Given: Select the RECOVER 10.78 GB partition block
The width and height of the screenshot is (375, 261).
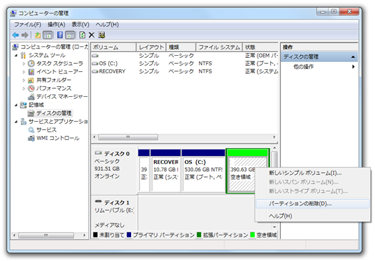Looking at the screenshot, I should click(165, 170).
